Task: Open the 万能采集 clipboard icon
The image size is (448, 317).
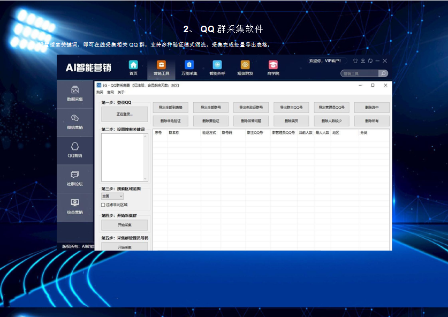Action: click(x=189, y=65)
